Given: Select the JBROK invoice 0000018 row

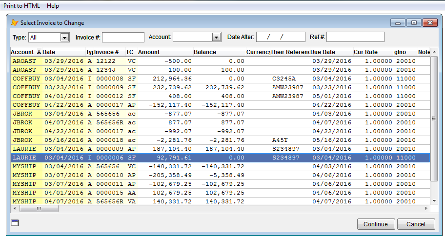Looking at the screenshot, I should coord(220,140).
